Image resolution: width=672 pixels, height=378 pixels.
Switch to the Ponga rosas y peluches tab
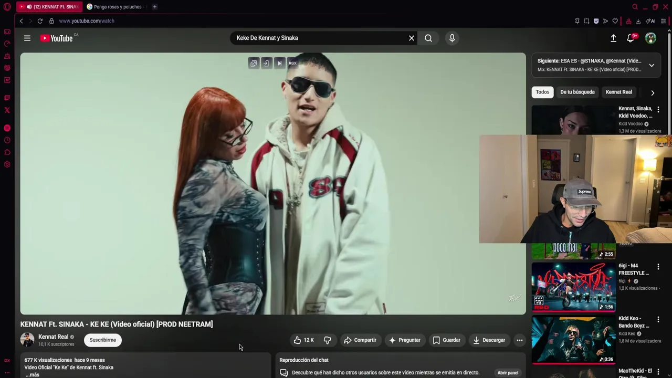point(115,7)
